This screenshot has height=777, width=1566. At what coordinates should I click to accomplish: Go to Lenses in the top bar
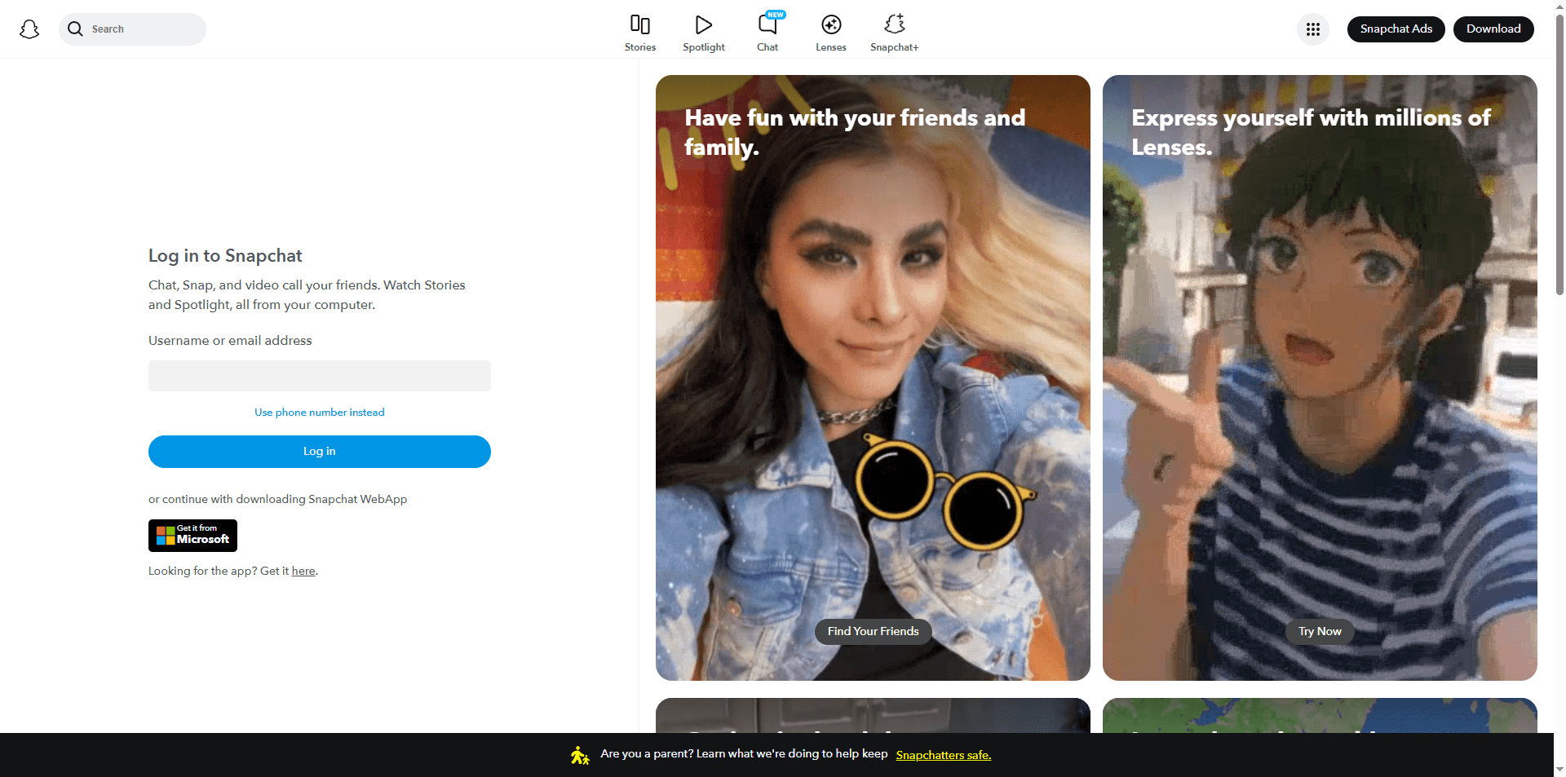830,25
